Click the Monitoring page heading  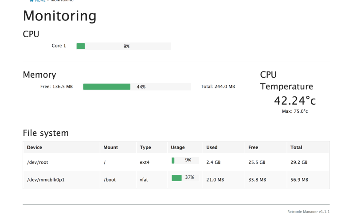(x=59, y=16)
